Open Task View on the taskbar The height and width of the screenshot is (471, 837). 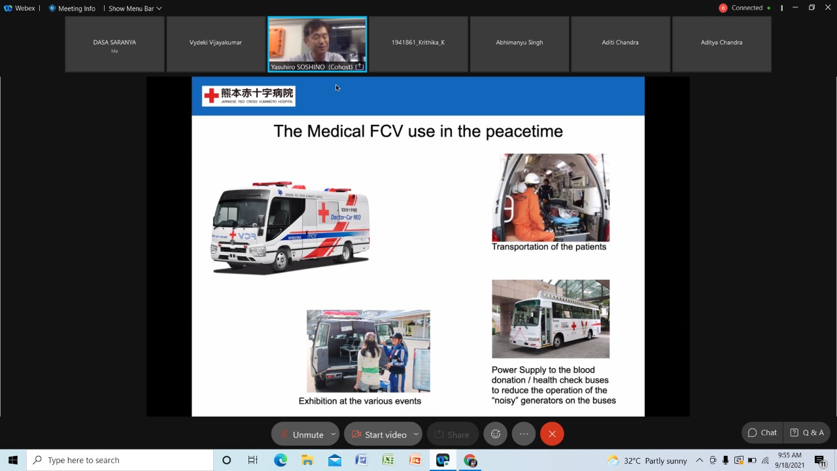[253, 461]
